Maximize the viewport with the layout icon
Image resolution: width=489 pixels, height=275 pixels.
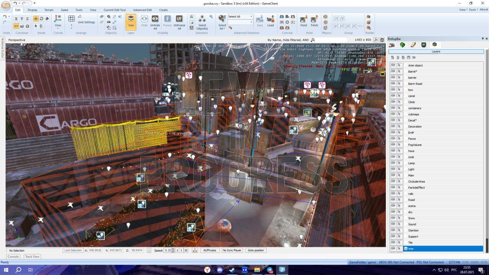pos(382,40)
